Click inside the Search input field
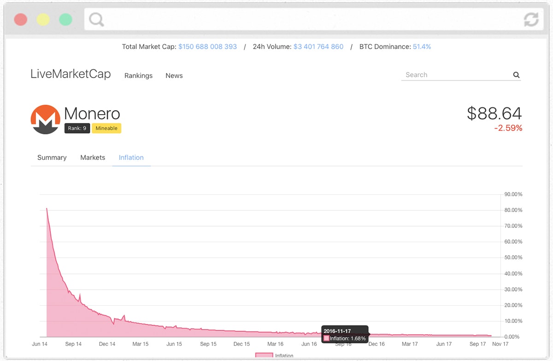Image resolution: width=553 pixels, height=361 pixels. click(456, 75)
